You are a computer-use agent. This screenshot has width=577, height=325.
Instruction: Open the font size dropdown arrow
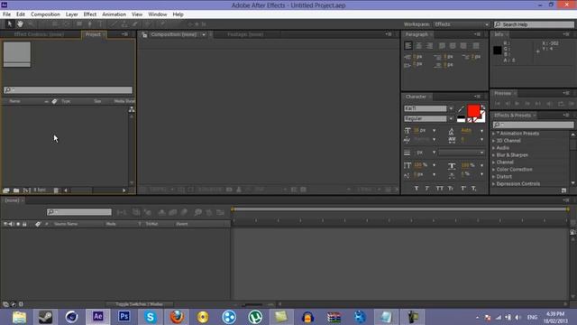(x=435, y=130)
